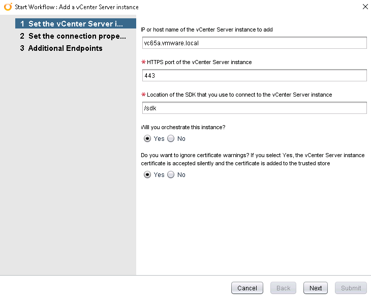Select Yes for orchestrating this instance
Screen dimensions: 371x298
148,138
